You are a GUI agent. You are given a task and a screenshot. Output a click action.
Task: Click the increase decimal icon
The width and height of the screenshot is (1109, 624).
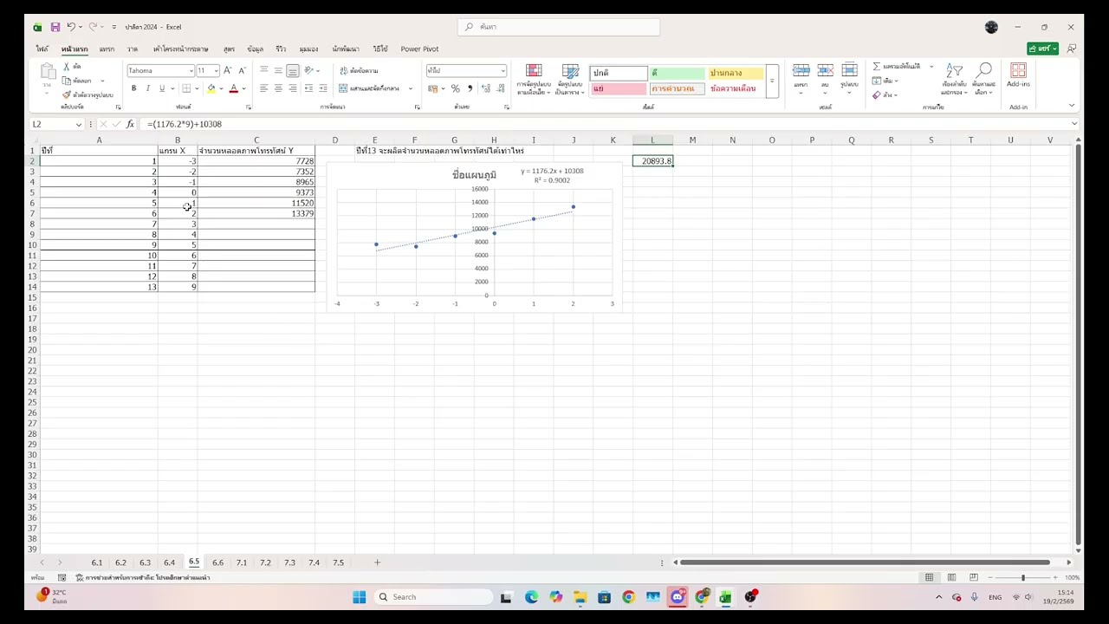tap(485, 88)
